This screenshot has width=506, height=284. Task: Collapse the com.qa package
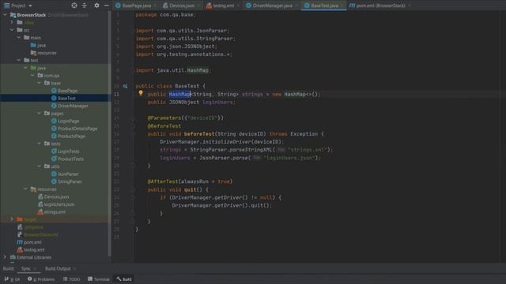click(x=32, y=76)
